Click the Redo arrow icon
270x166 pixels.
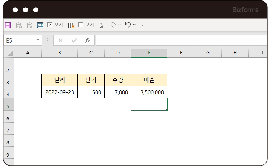(x=113, y=25)
